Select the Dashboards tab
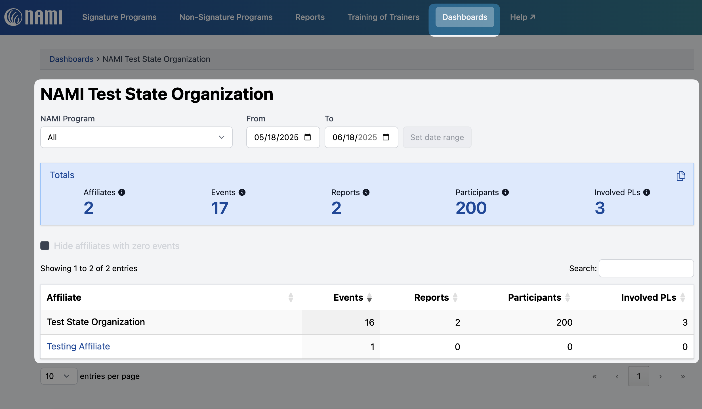This screenshot has width=702, height=409. 465,17
